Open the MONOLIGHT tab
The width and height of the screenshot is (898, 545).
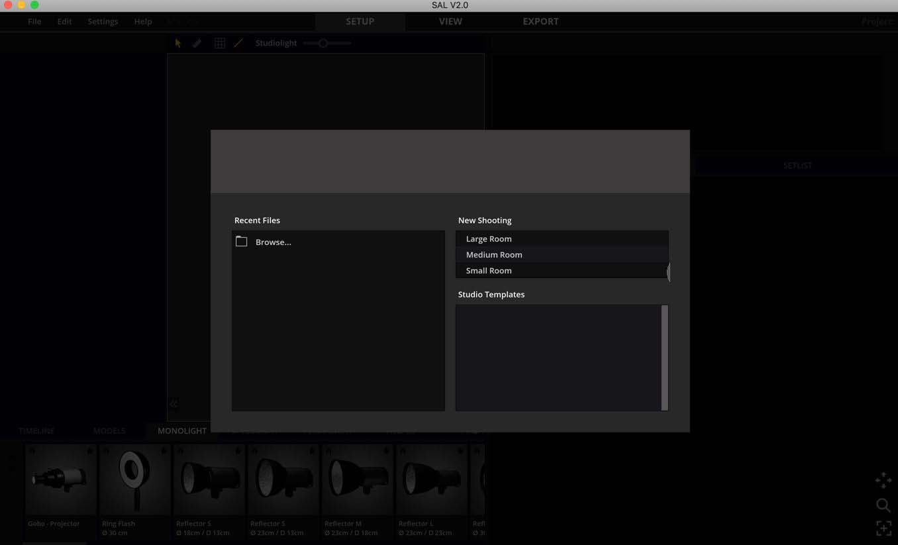tap(182, 430)
